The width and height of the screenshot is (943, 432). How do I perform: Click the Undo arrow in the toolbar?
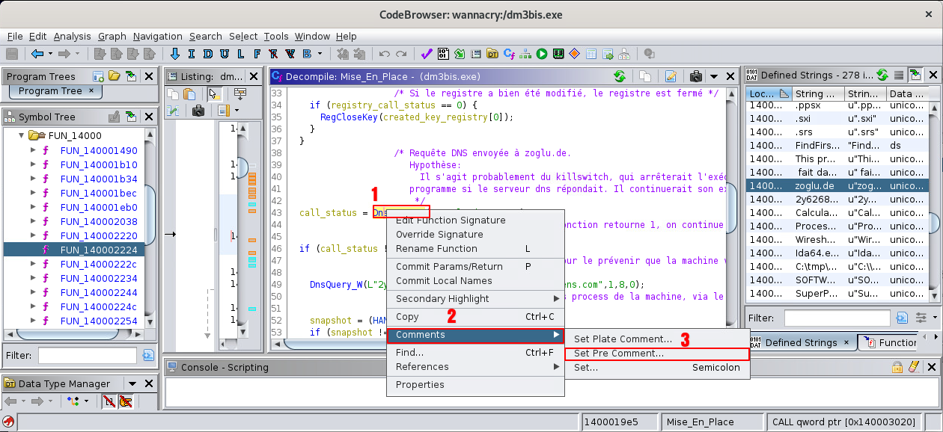[x=385, y=54]
